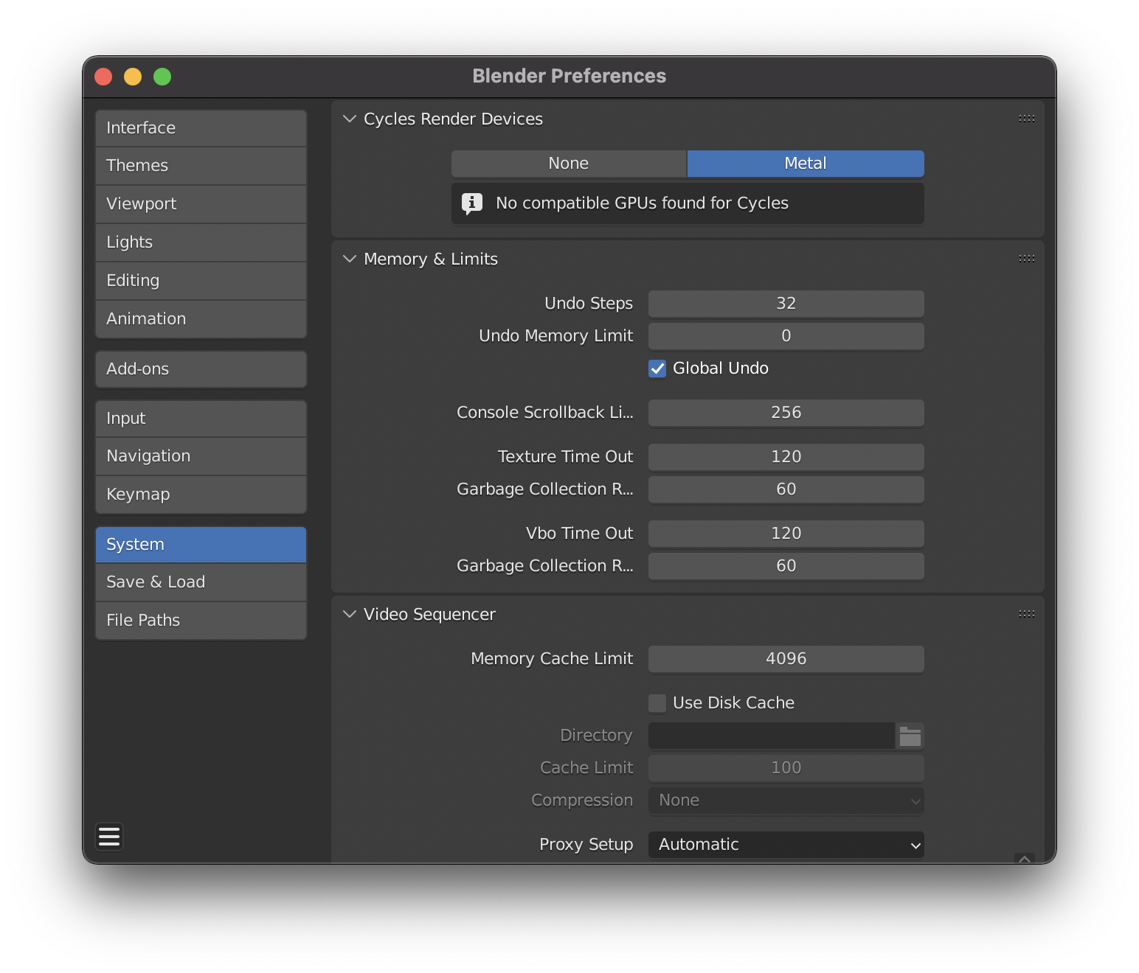
Task: Click the Texture Time Out field
Action: point(786,457)
